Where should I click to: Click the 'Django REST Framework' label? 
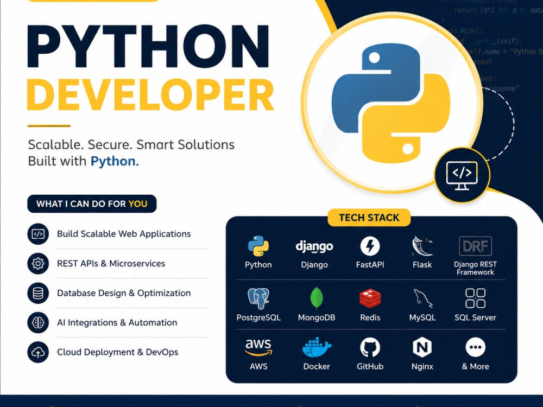point(475,268)
